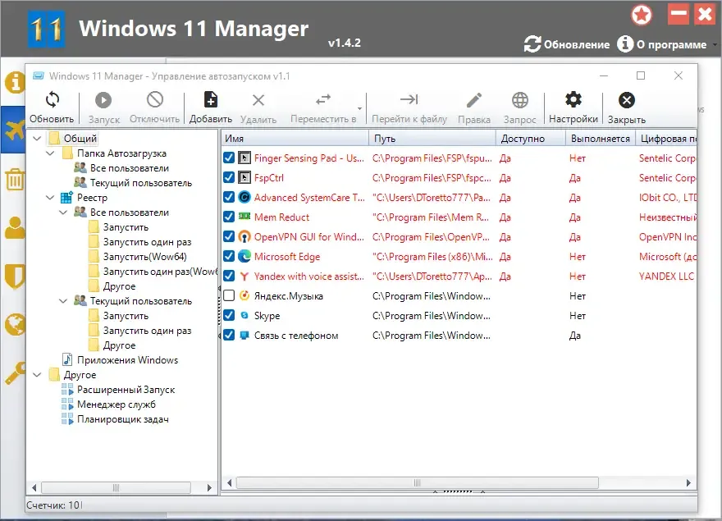Image resolution: width=722 pixels, height=521 pixels.
Task: Click the Запрос globe toolbar icon
Action: pos(520,100)
